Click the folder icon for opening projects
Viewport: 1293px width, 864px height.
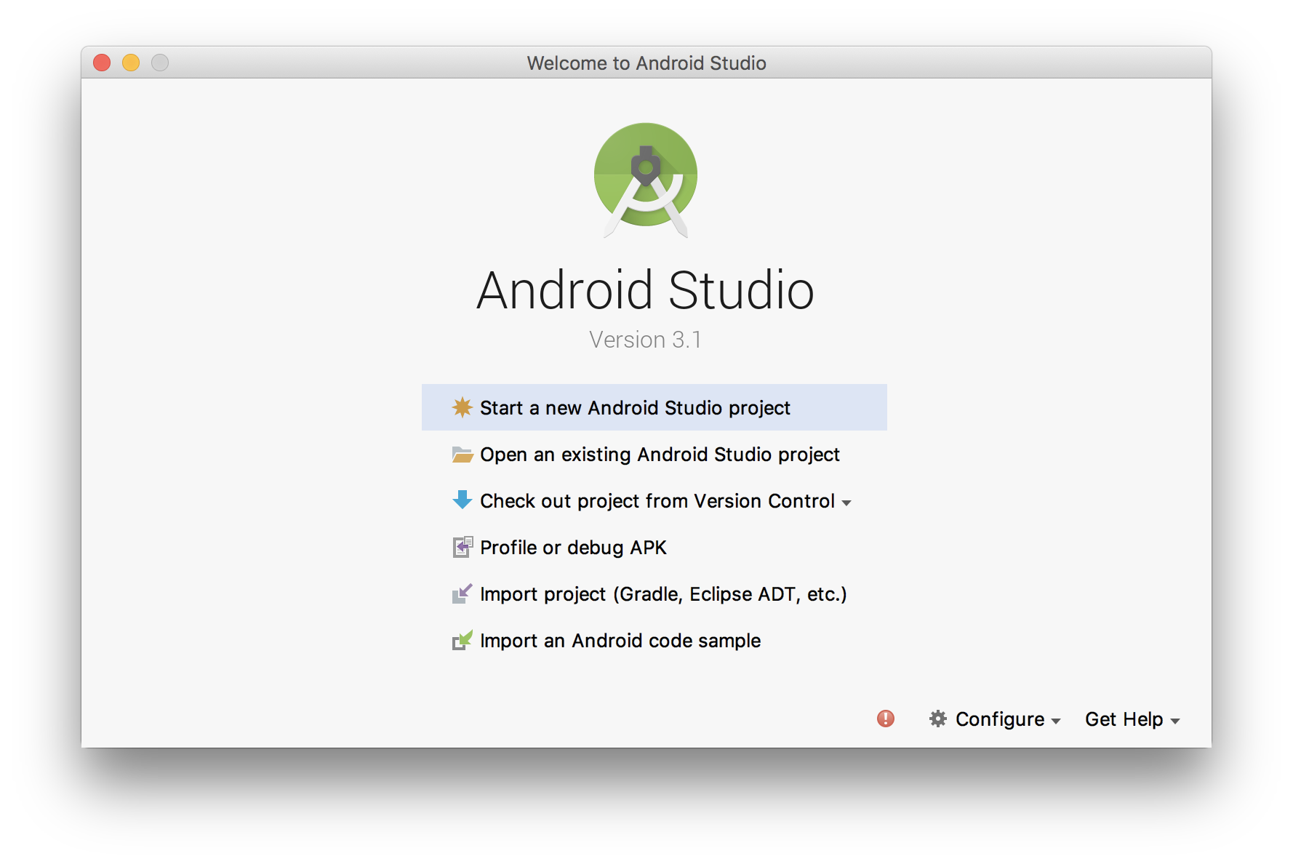coord(463,455)
